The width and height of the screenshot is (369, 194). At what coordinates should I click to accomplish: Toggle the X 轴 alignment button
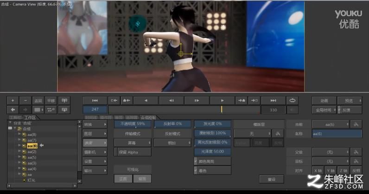pyautogui.click(x=318, y=170)
